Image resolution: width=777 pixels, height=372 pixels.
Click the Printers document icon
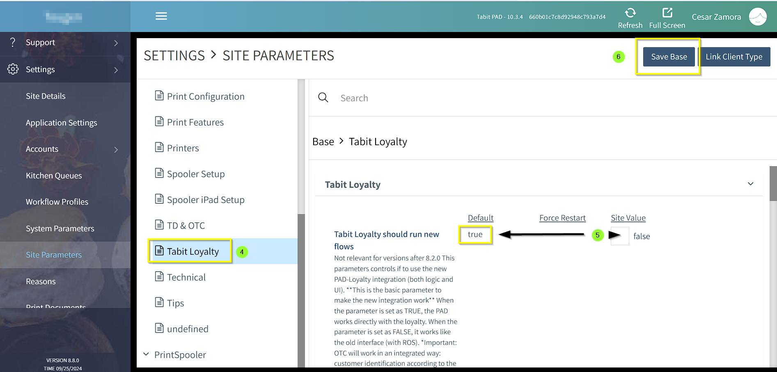click(159, 148)
